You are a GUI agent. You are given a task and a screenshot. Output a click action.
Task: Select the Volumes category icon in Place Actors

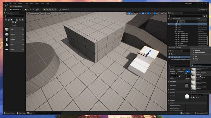pyautogui.click(x=13, y=22)
